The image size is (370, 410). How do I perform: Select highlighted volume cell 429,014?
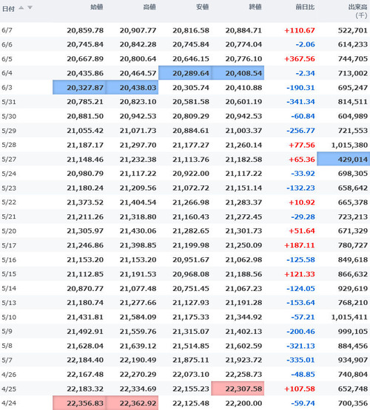343,159
